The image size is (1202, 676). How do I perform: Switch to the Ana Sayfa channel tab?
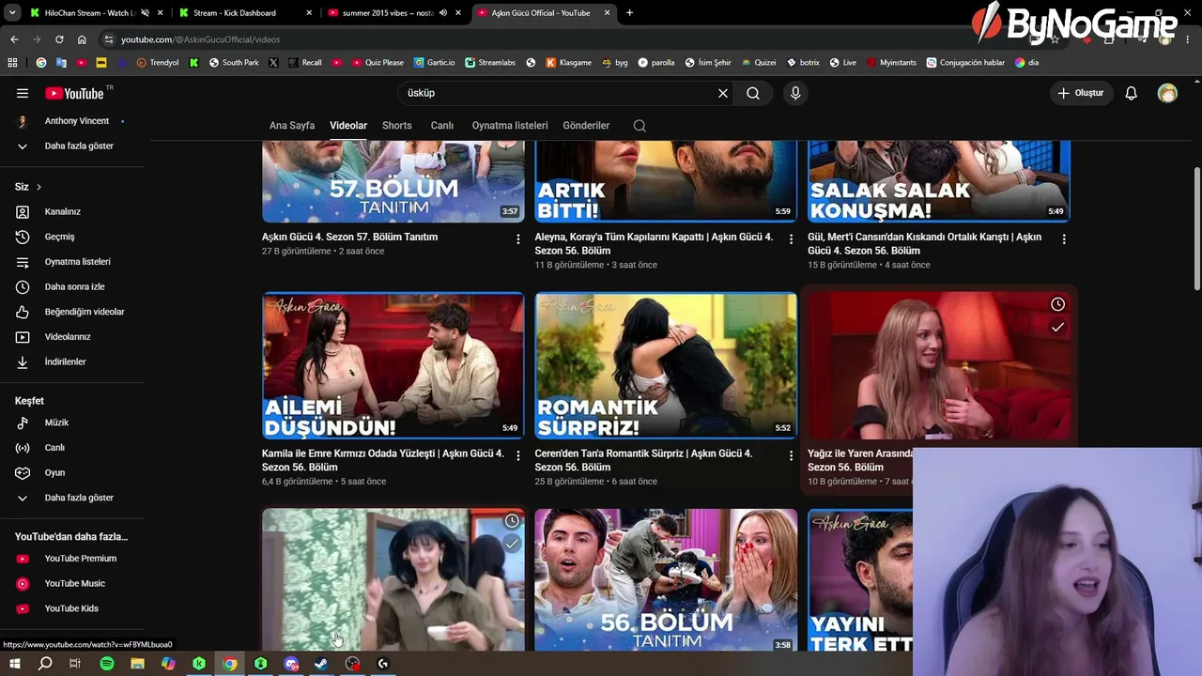pos(292,125)
